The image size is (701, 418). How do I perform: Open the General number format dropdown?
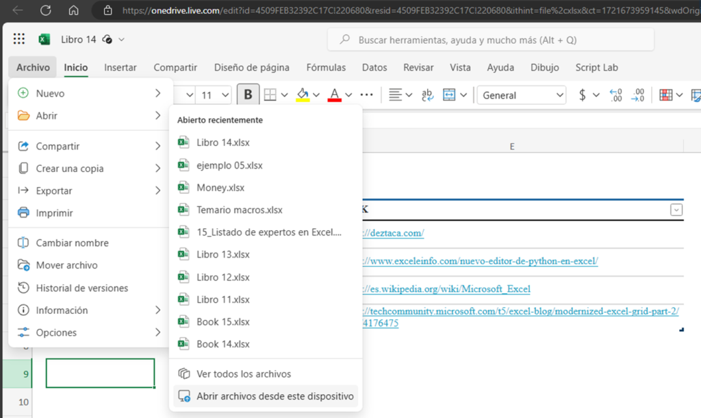coord(521,95)
